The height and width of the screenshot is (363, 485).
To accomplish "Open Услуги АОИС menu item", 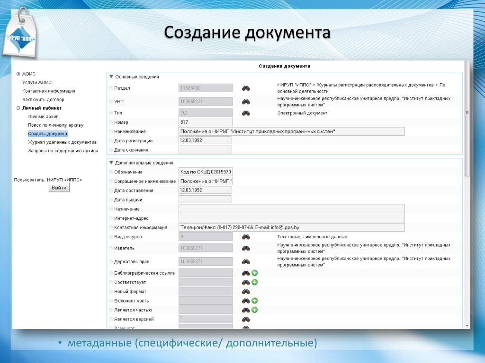I will pyautogui.click(x=37, y=82).
